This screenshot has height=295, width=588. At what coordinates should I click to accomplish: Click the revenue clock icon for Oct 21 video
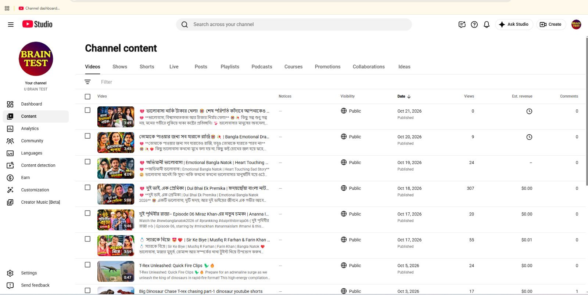(x=529, y=111)
